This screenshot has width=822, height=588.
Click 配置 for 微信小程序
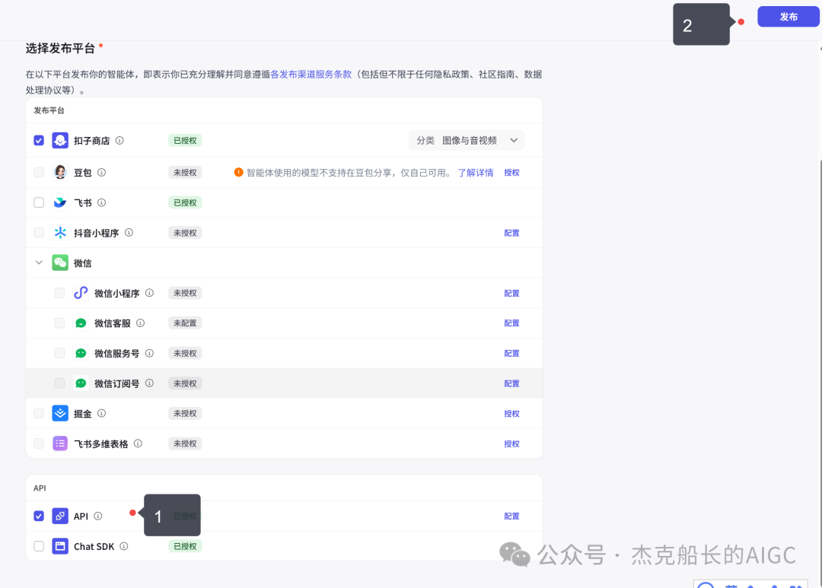[511, 293]
